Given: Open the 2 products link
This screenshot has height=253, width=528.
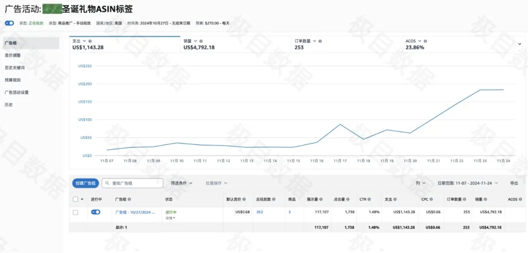Looking at the screenshot, I should tap(289, 212).
